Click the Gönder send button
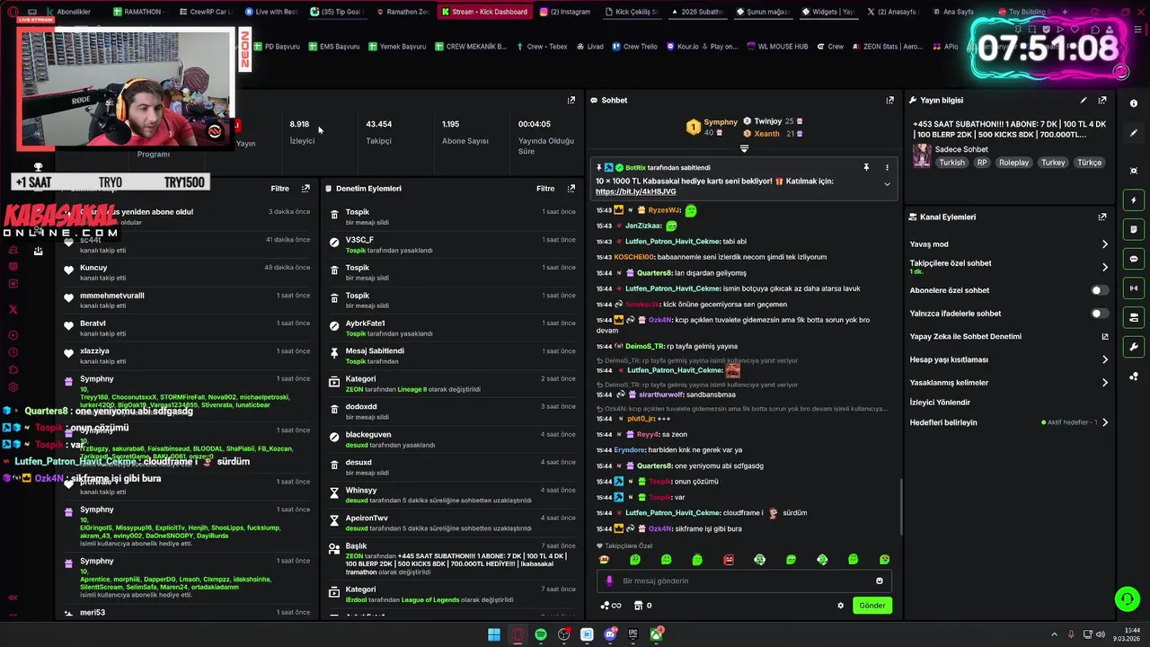The image size is (1150, 647). click(x=872, y=606)
